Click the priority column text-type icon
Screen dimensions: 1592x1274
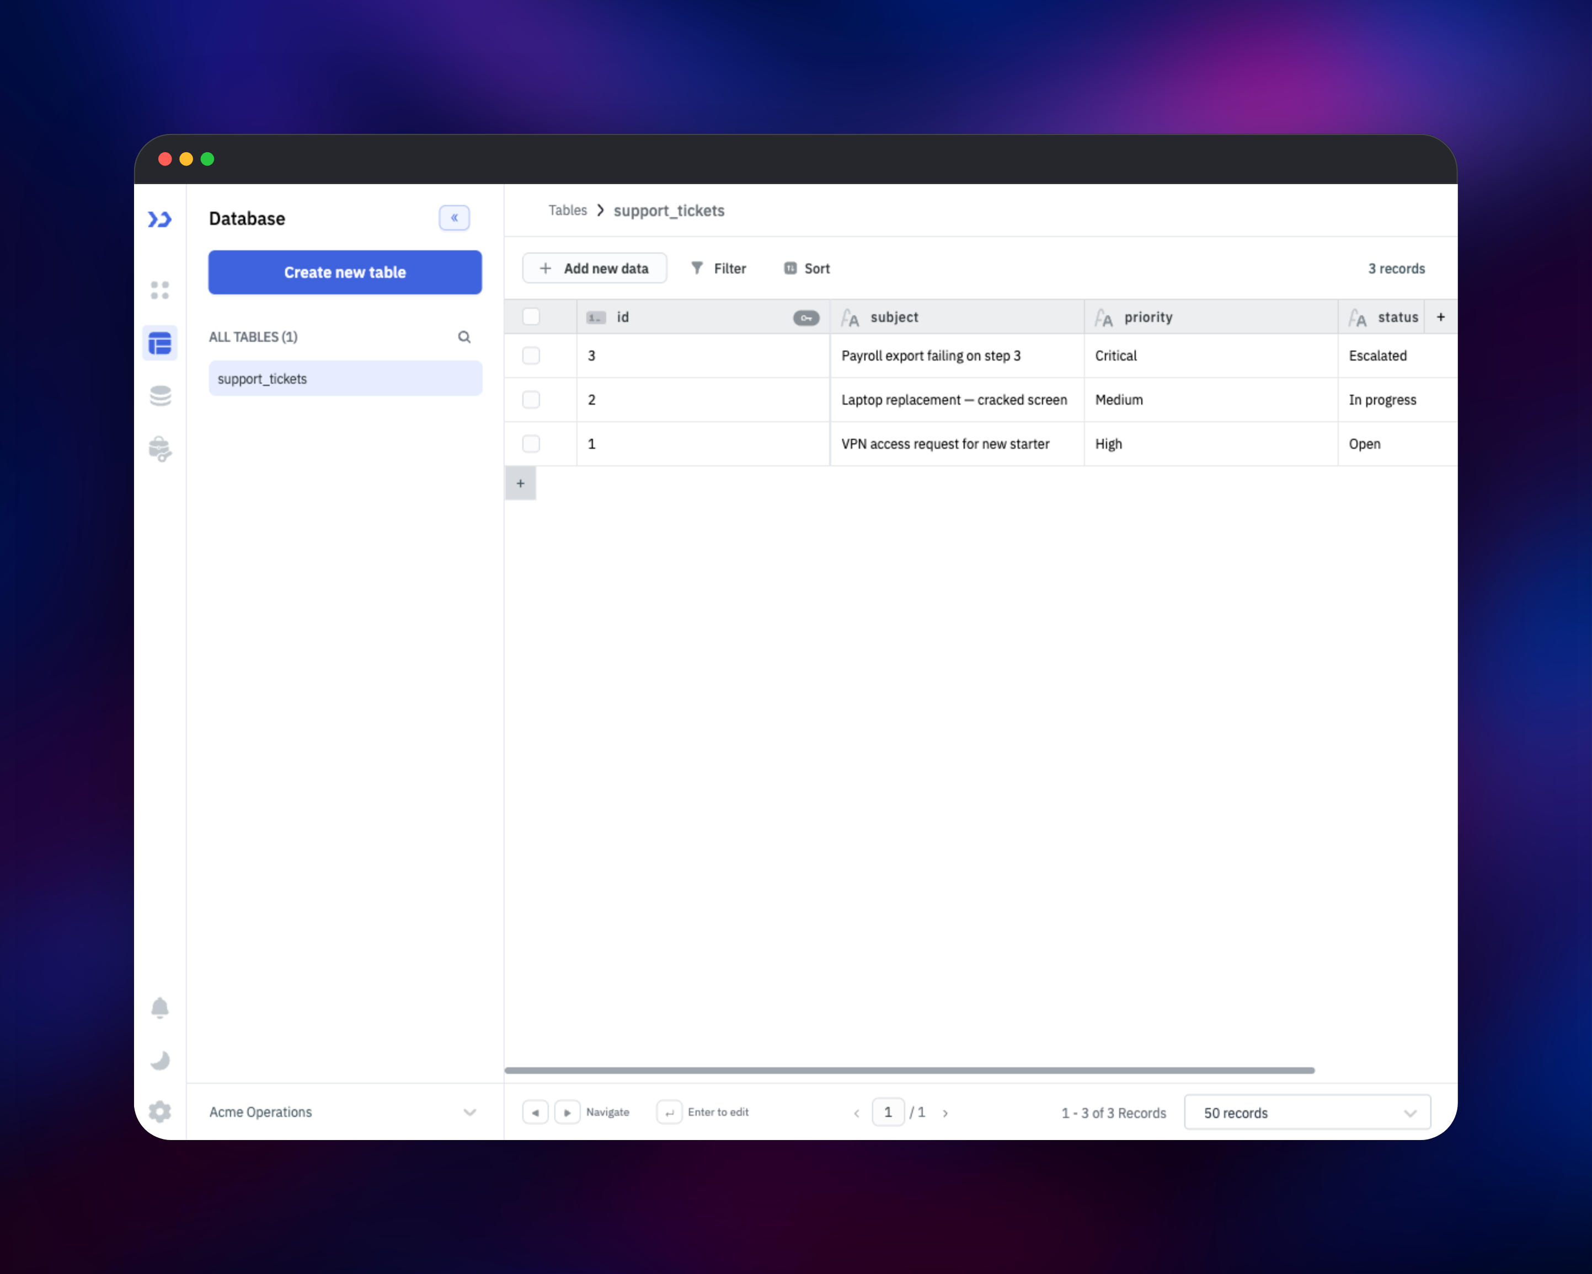tap(1103, 318)
